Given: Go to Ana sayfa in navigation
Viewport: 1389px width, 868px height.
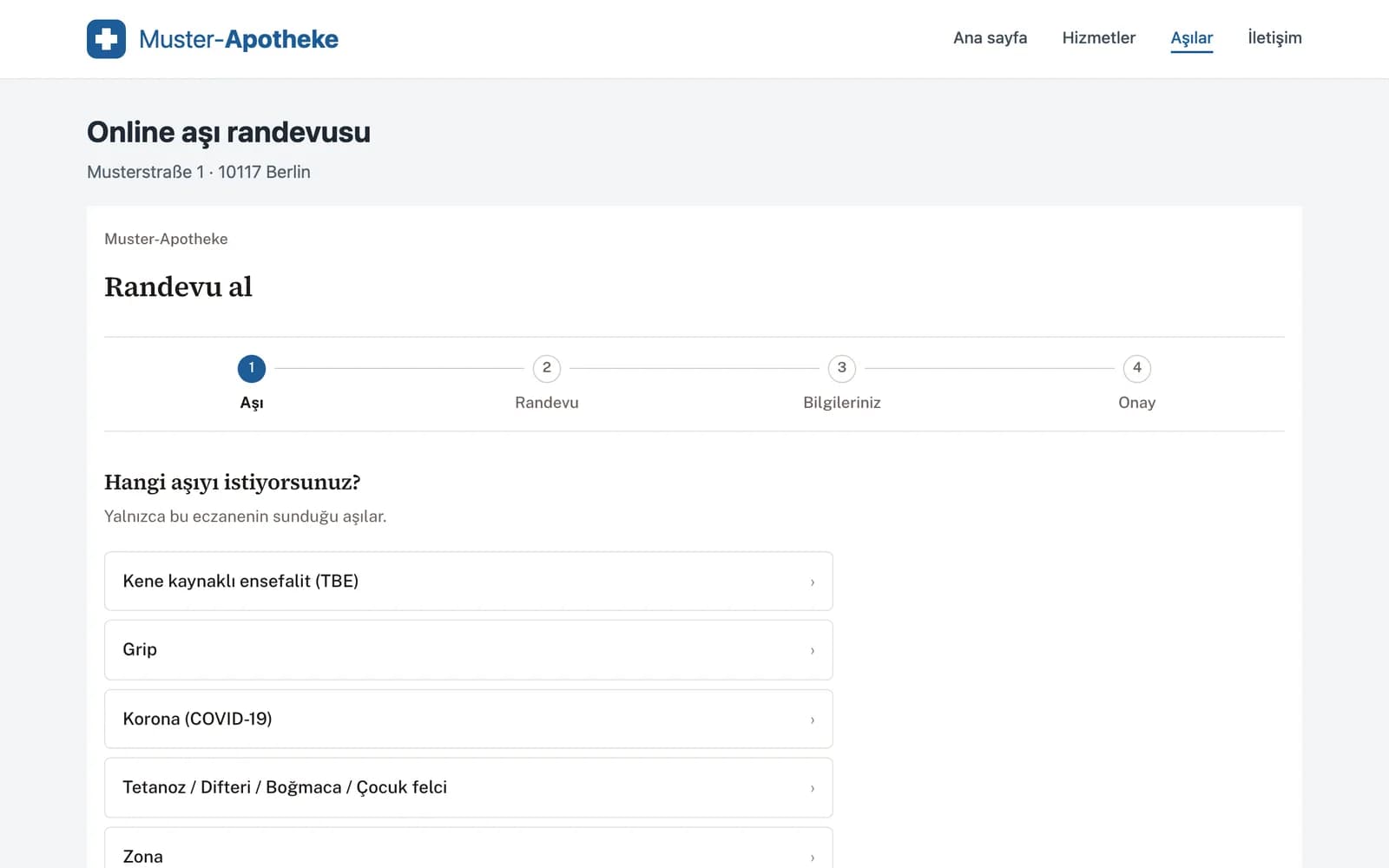Looking at the screenshot, I should (x=990, y=38).
